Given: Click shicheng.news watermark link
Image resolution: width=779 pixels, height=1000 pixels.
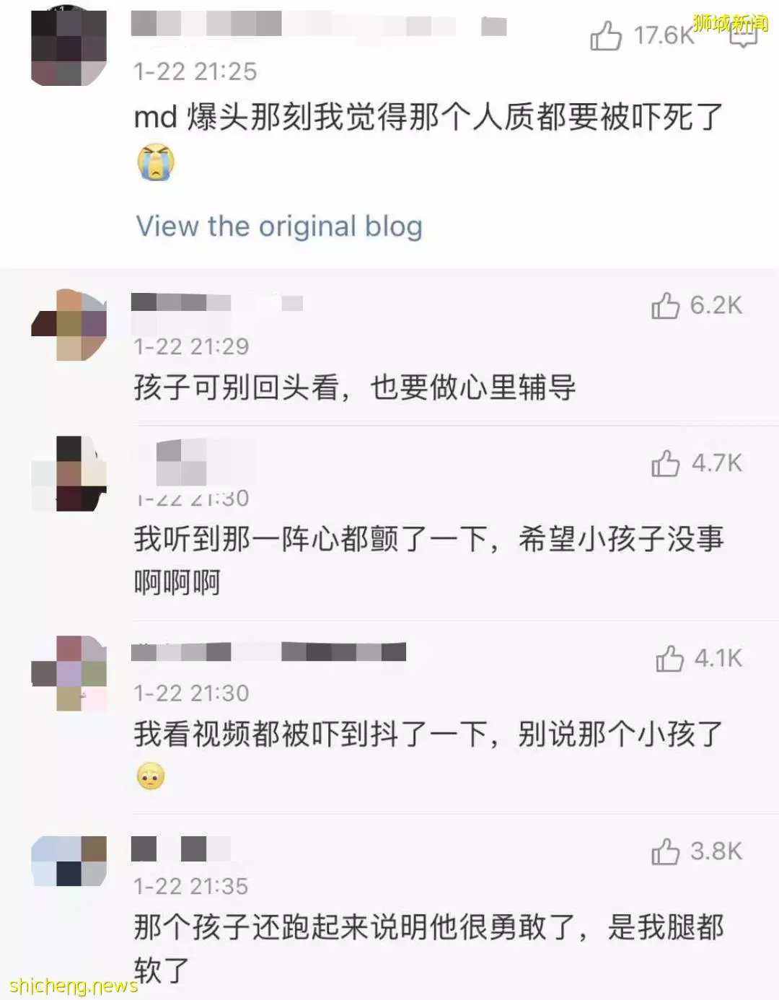Looking at the screenshot, I should [74, 986].
